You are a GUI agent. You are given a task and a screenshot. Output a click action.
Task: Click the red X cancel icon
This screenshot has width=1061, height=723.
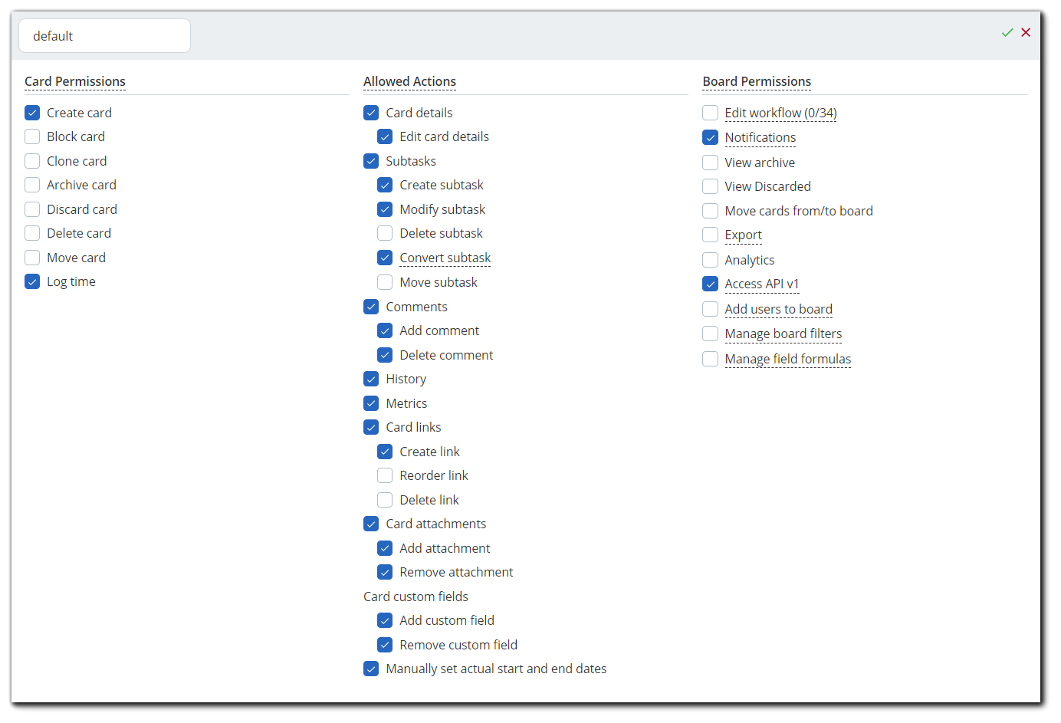coord(1026,32)
